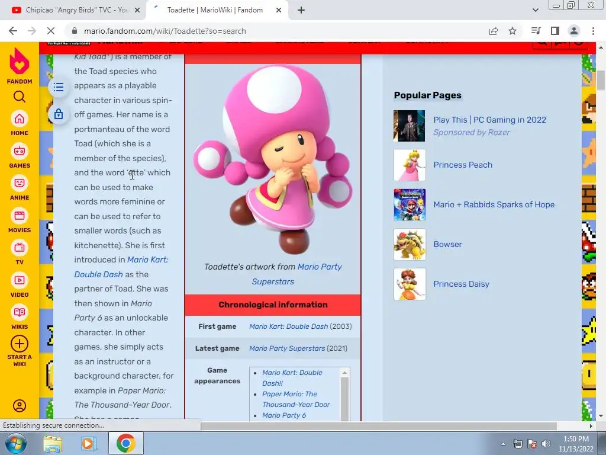Open the Video section icon
This screenshot has width=606, height=455.
(20, 280)
